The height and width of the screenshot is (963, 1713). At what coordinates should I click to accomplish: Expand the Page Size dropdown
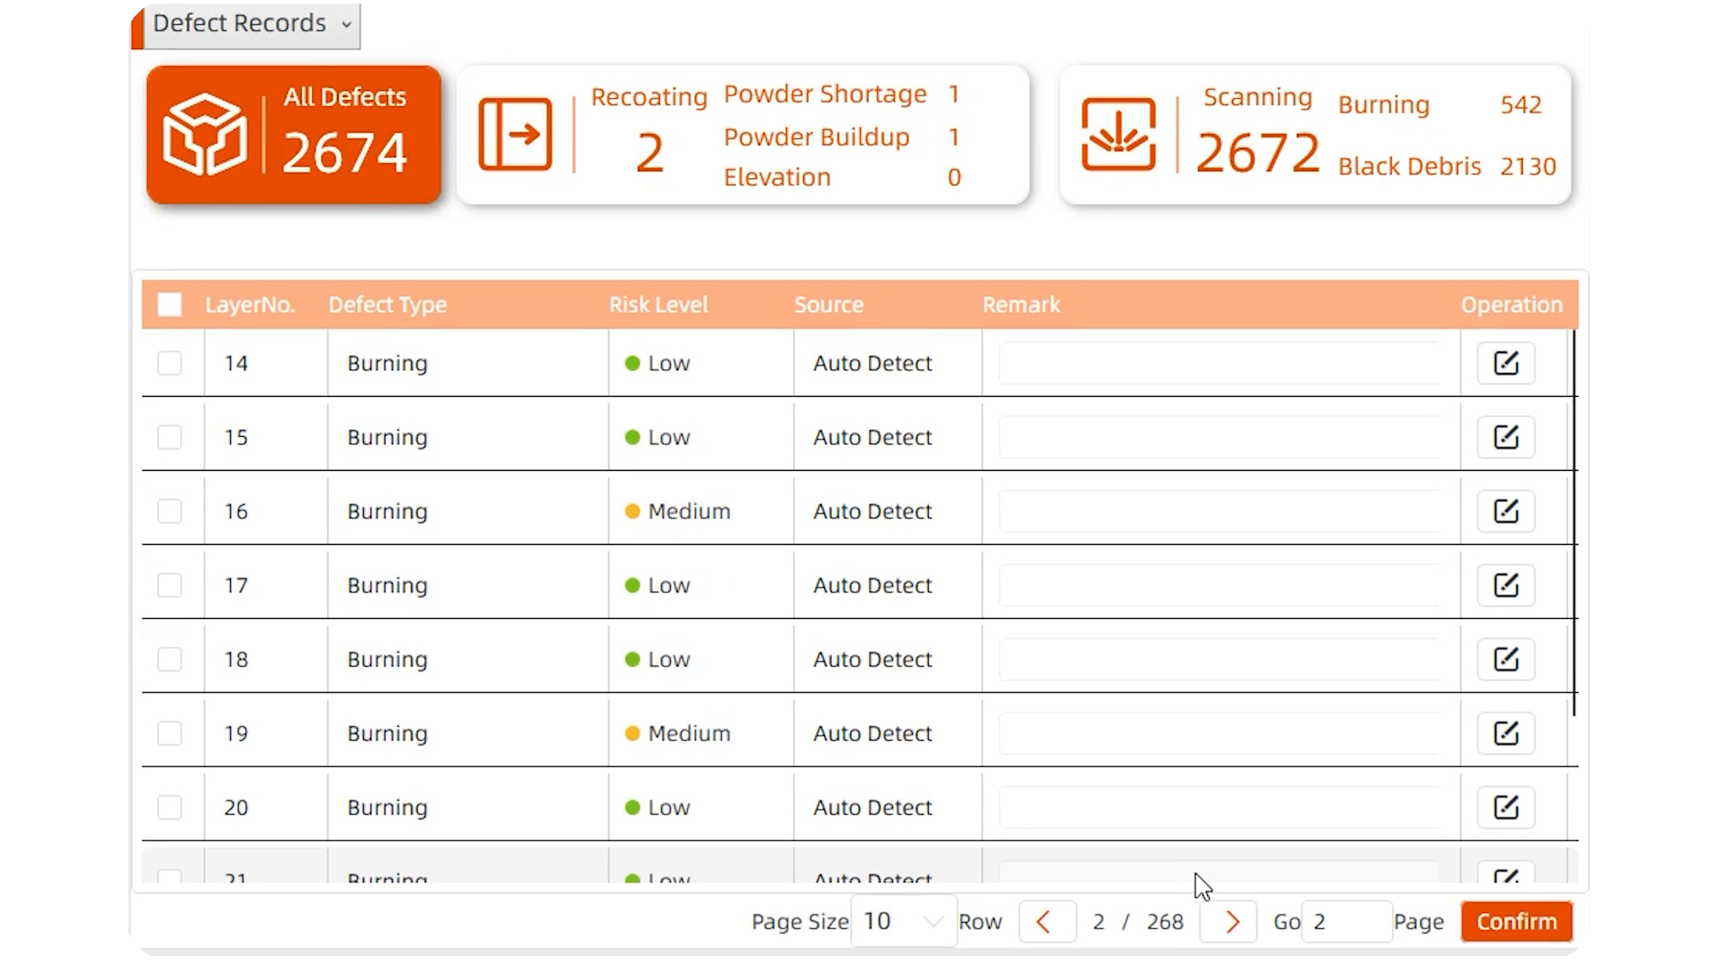[x=903, y=921]
